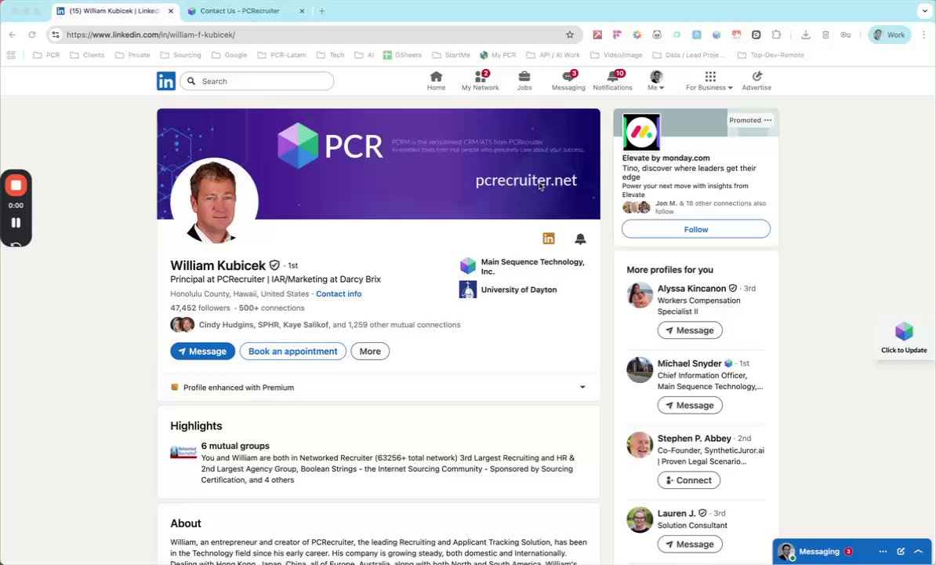Image resolution: width=936 pixels, height=565 pixels.
Task: Reload the page in the browser
Action: coord(32,35)
